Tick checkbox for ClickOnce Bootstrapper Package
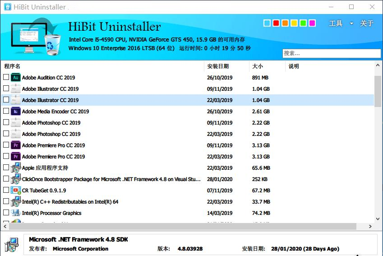Image resolution: width=383 pixels, height=256 pixels. pos(6,179)
